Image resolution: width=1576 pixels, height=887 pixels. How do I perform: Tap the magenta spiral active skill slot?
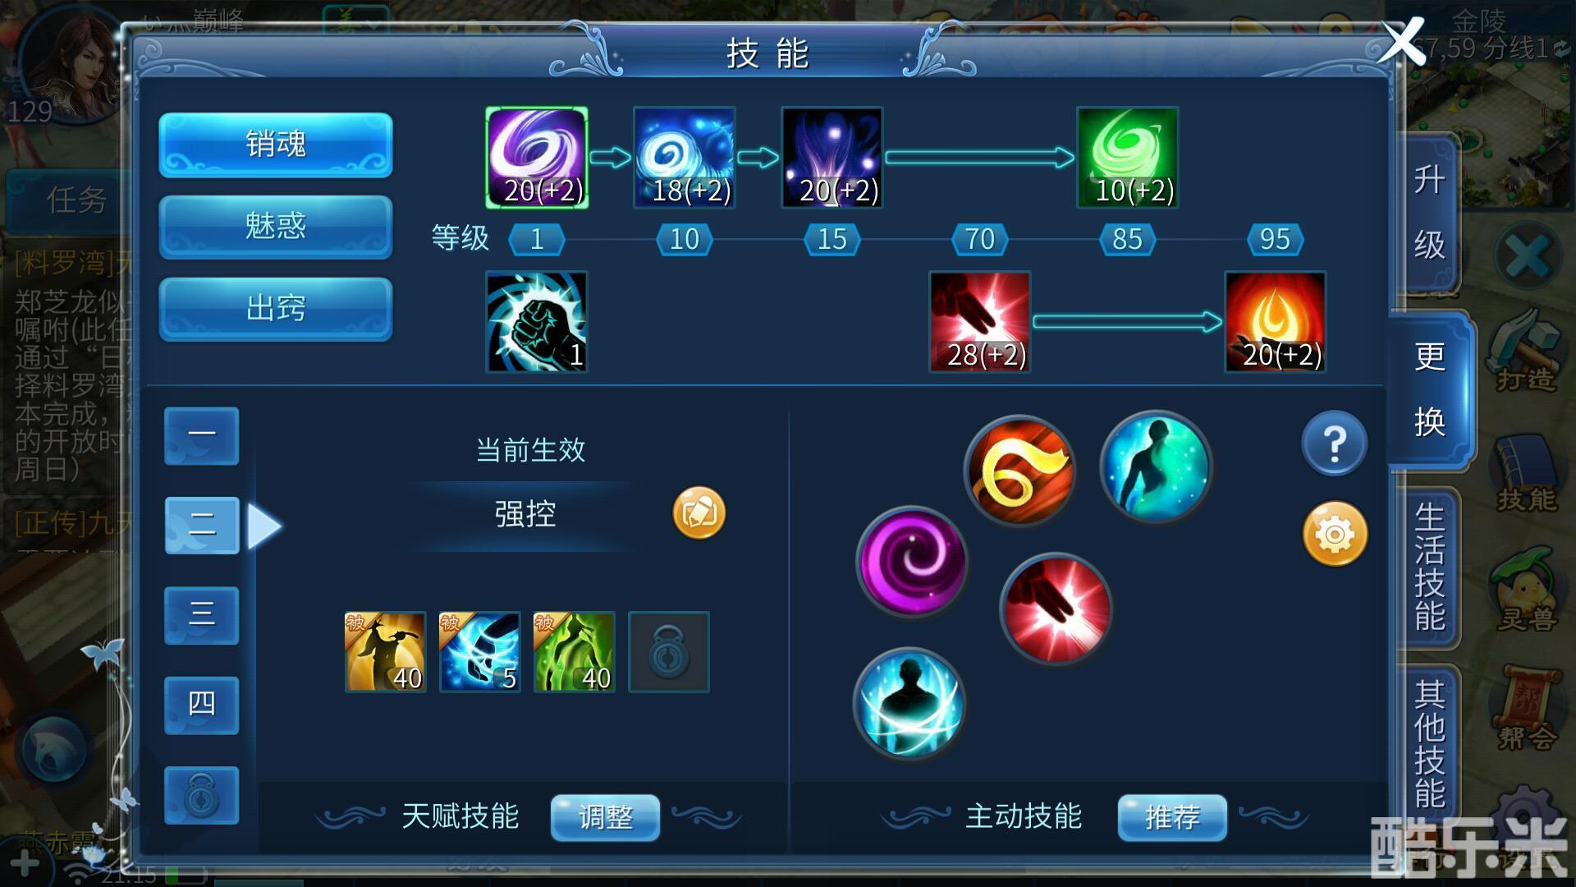[912, 562]
